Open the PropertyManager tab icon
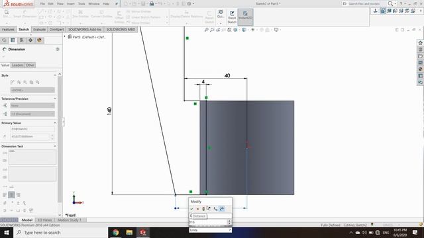 click(x=13, y=40)
